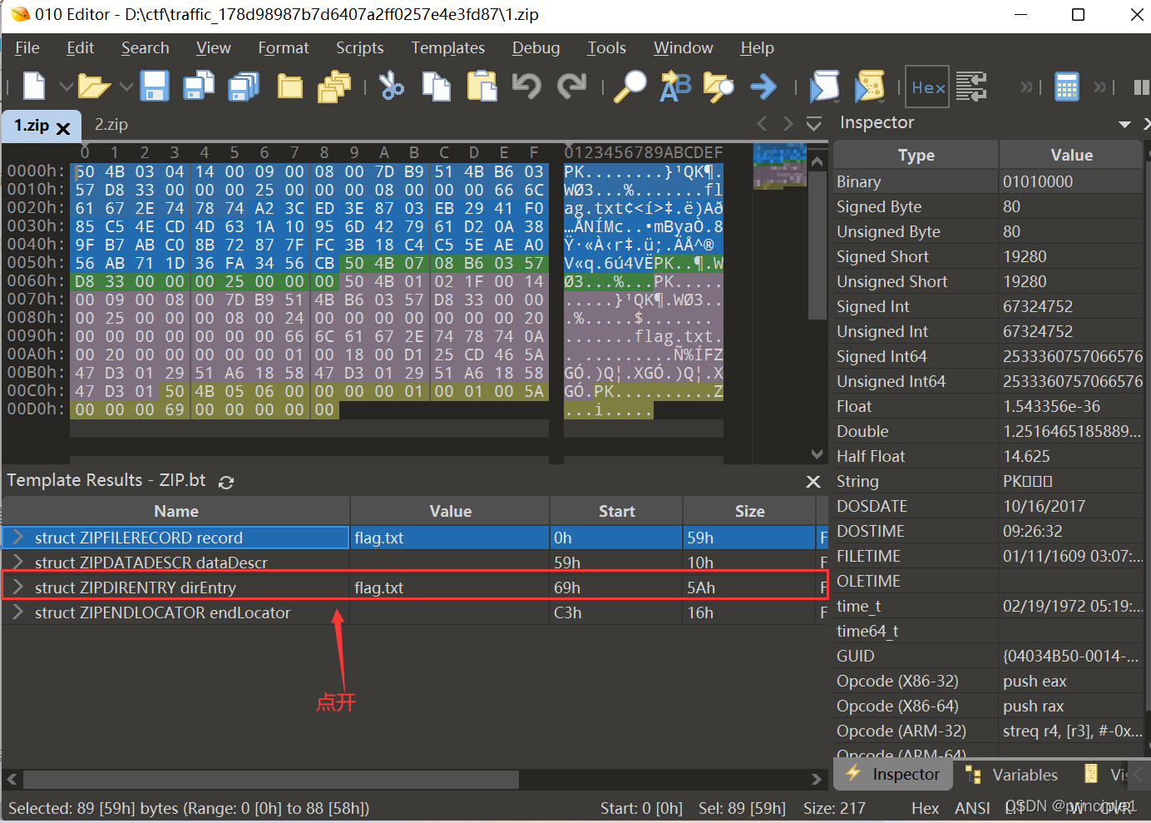Click the Open file folder icon

(94, 86)
